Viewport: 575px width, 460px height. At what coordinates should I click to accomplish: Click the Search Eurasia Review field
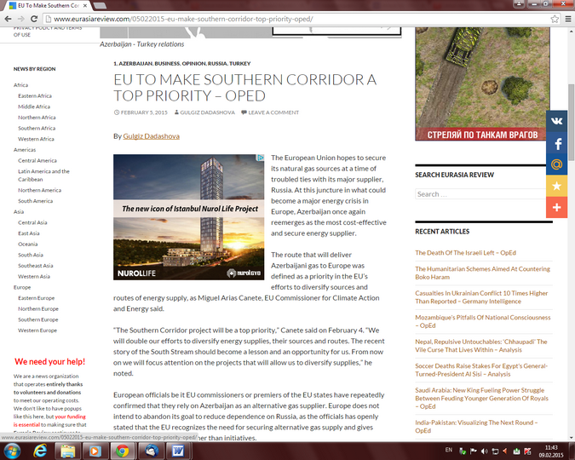click(x=480, y=194)
